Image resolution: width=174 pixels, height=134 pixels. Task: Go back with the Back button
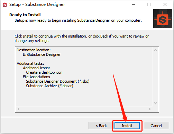tap(101, 126)
